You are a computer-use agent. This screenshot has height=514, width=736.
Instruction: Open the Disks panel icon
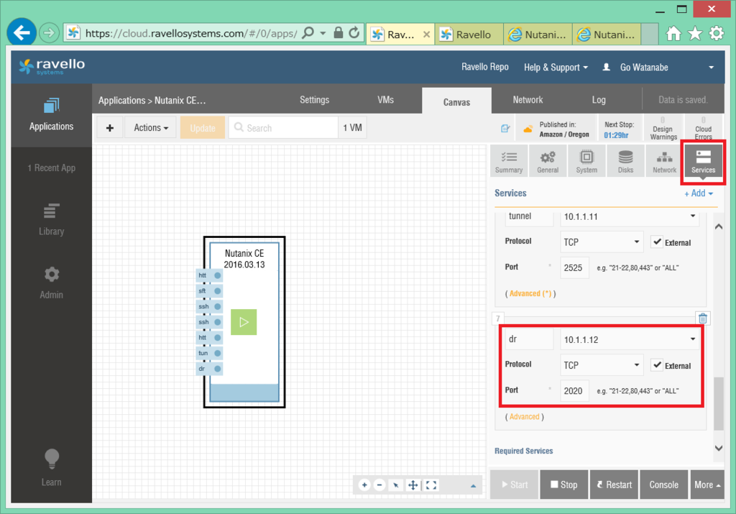(x=626, y=161)
